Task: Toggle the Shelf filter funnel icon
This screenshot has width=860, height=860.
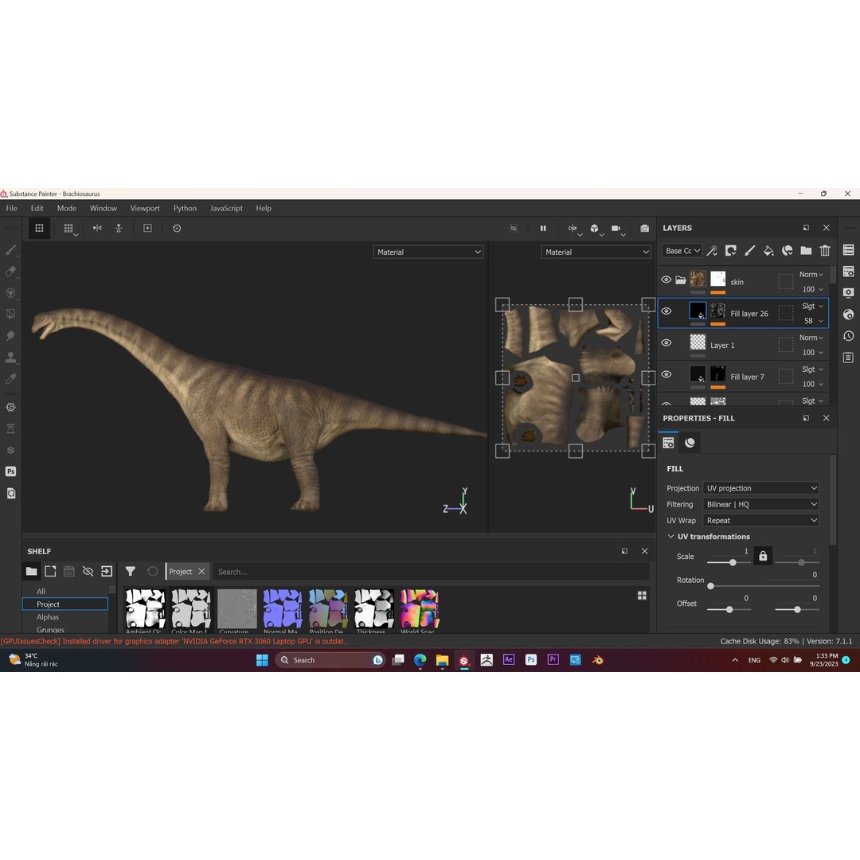Action: coord(130,572)
